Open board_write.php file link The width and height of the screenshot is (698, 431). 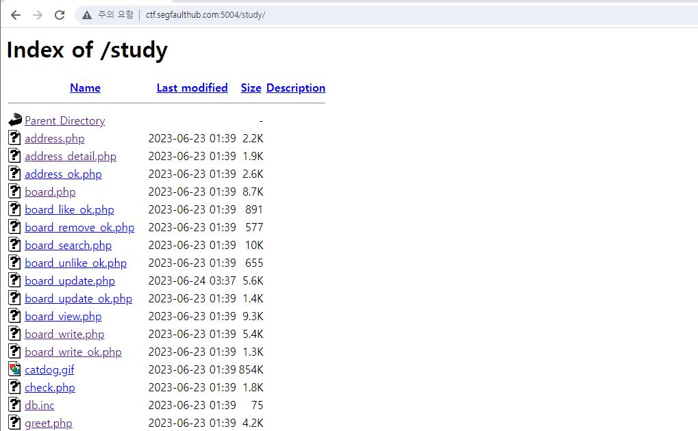click(64, 334)
